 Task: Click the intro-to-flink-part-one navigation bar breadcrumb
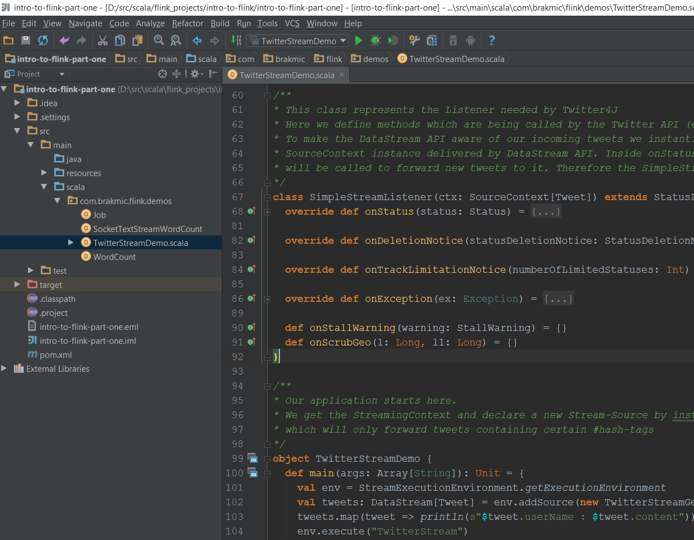point(56,59)
